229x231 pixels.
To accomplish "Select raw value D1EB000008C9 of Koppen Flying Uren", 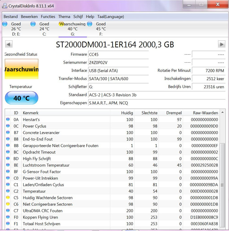I will coord(204,217).
